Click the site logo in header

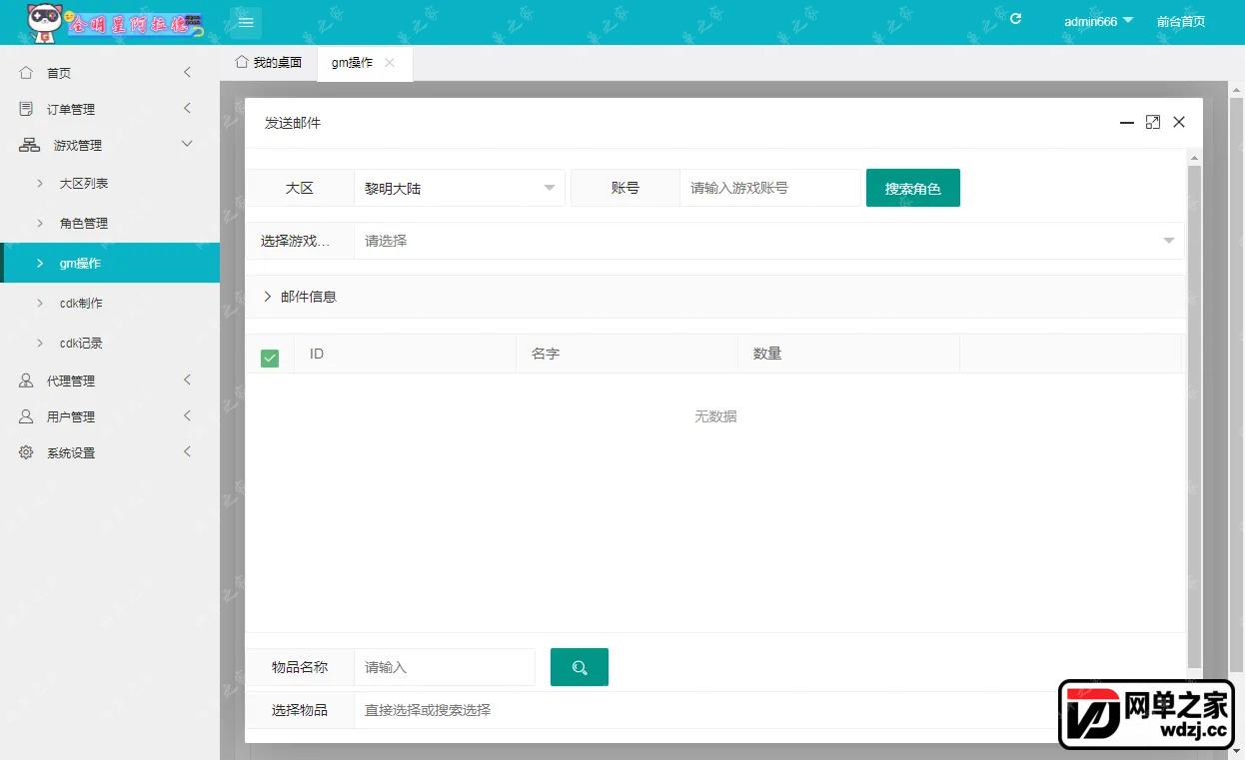coord(114,23)
